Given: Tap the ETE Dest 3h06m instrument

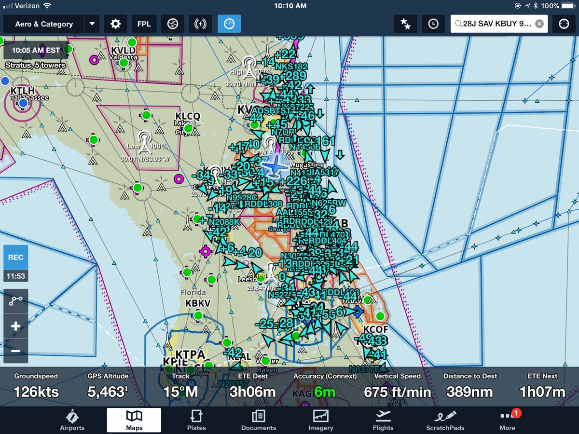Looking at the screenshot, I should pyautogui.click(x=253, y=386).
